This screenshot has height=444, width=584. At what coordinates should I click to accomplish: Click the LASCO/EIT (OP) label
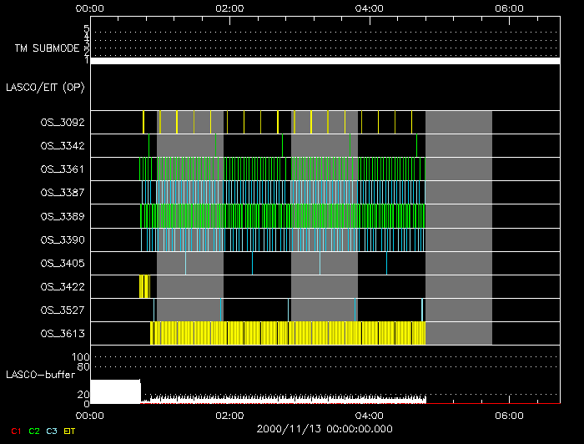[x=47, y=87]
